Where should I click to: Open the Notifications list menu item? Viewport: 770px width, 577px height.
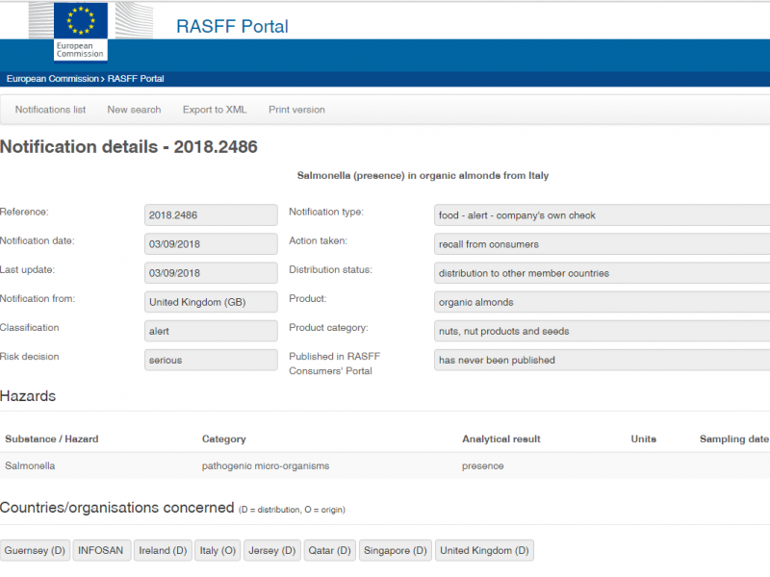tap(50, 110)
